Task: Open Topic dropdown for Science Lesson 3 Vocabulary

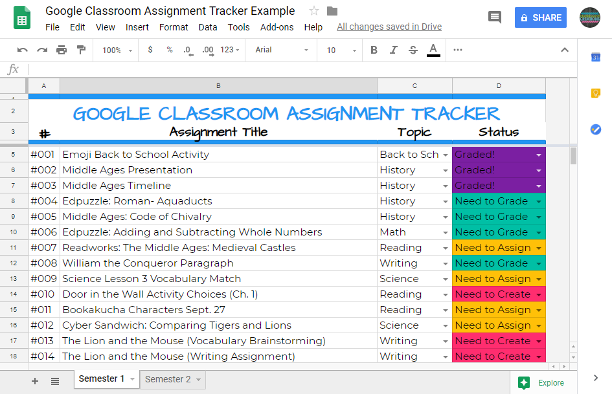Action: click(446, 279)
